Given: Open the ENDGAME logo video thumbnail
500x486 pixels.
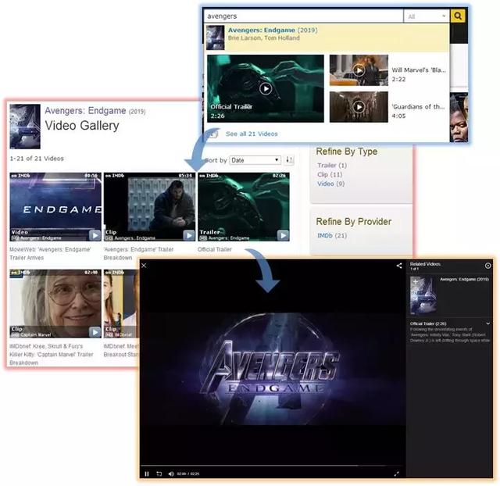Looking at the screenshot, I should [x=55, y=206].
